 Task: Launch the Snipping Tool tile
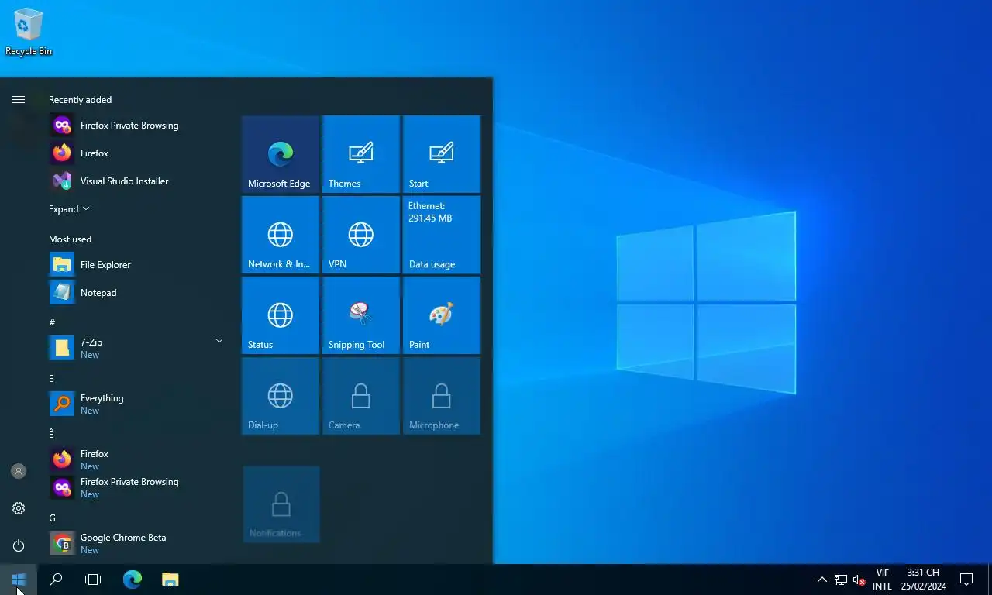pos(361,315)
